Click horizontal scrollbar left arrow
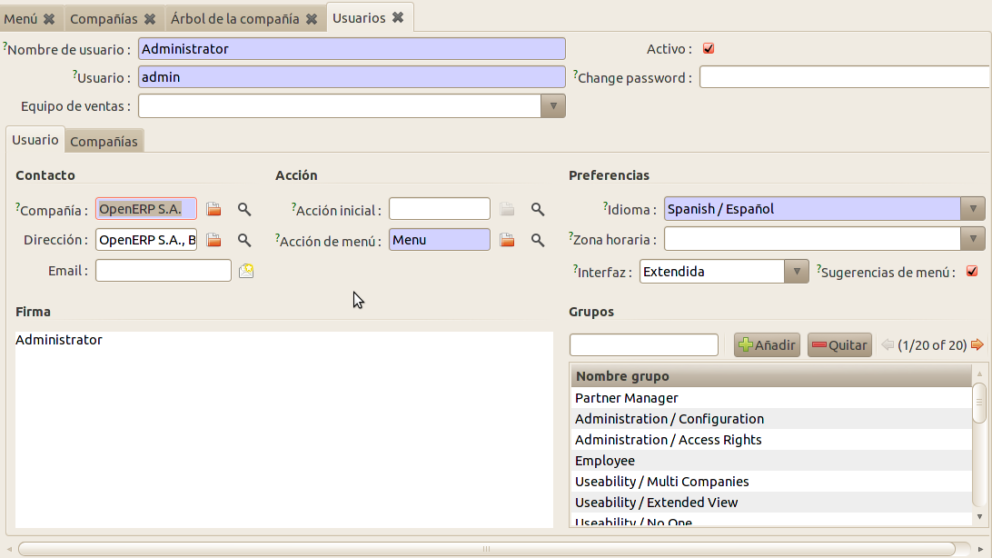 click(x=9, y=549)
